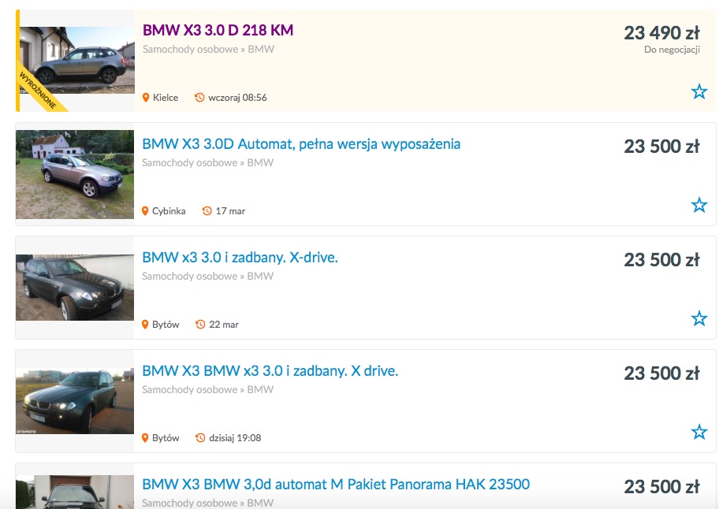Image resolution: width=719 pixels, height=509 pixels.
Task: Click the clock icon beside wczoraj 08:56
Action: click(x=199, y=98)
